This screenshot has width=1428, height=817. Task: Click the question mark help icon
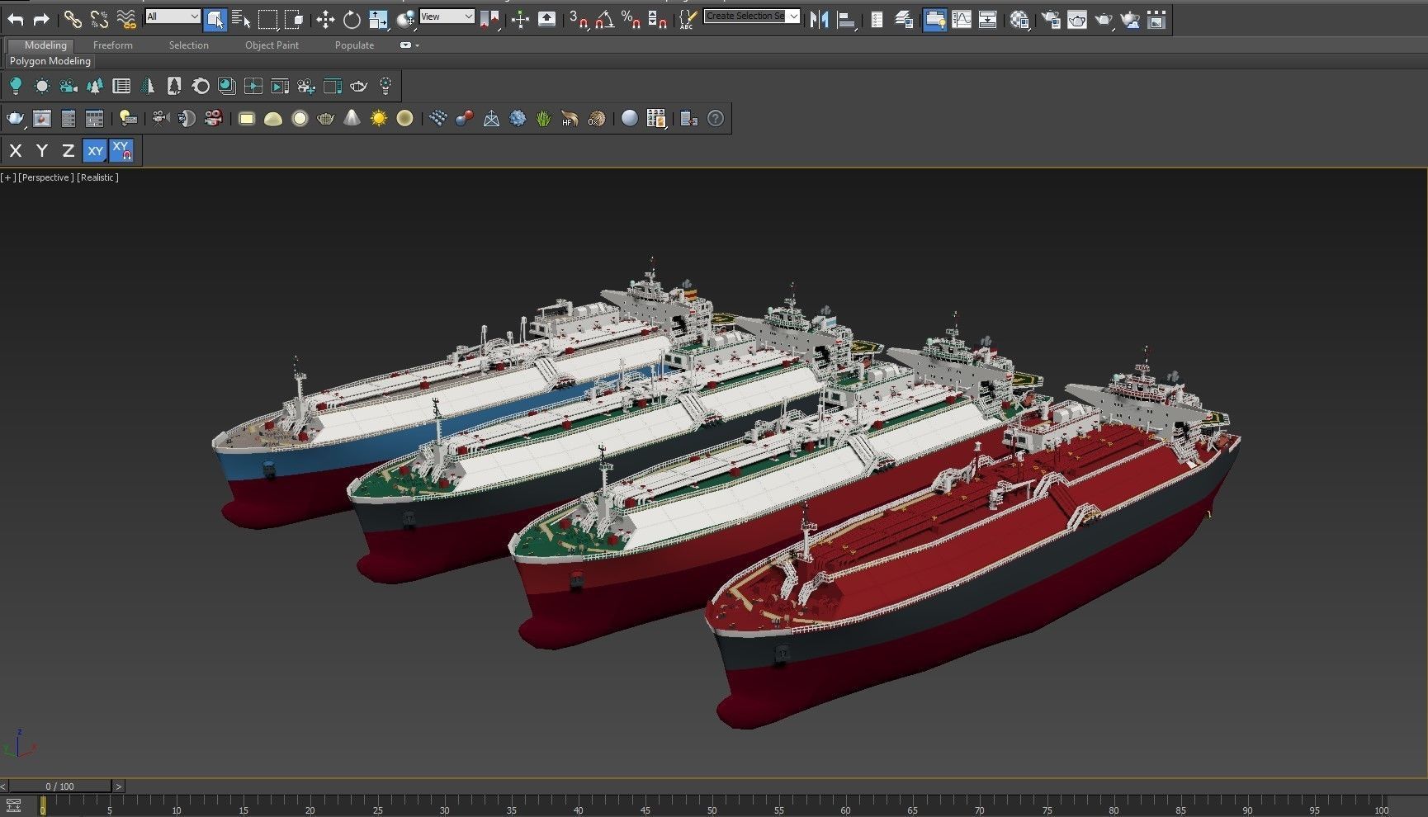click(716, 119)
